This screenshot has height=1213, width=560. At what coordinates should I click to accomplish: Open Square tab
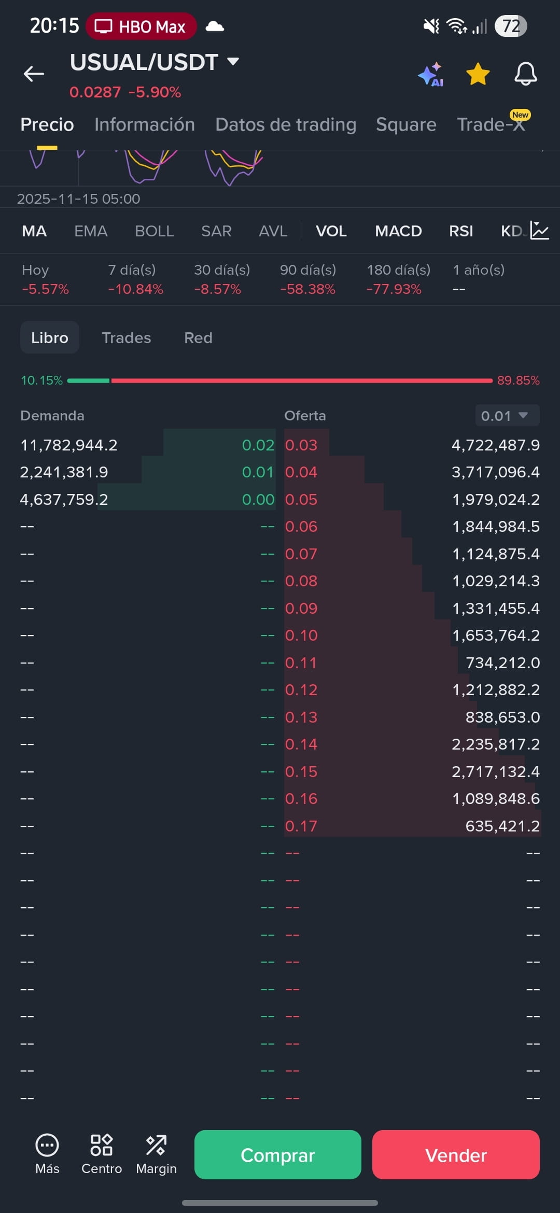point(406,125)
